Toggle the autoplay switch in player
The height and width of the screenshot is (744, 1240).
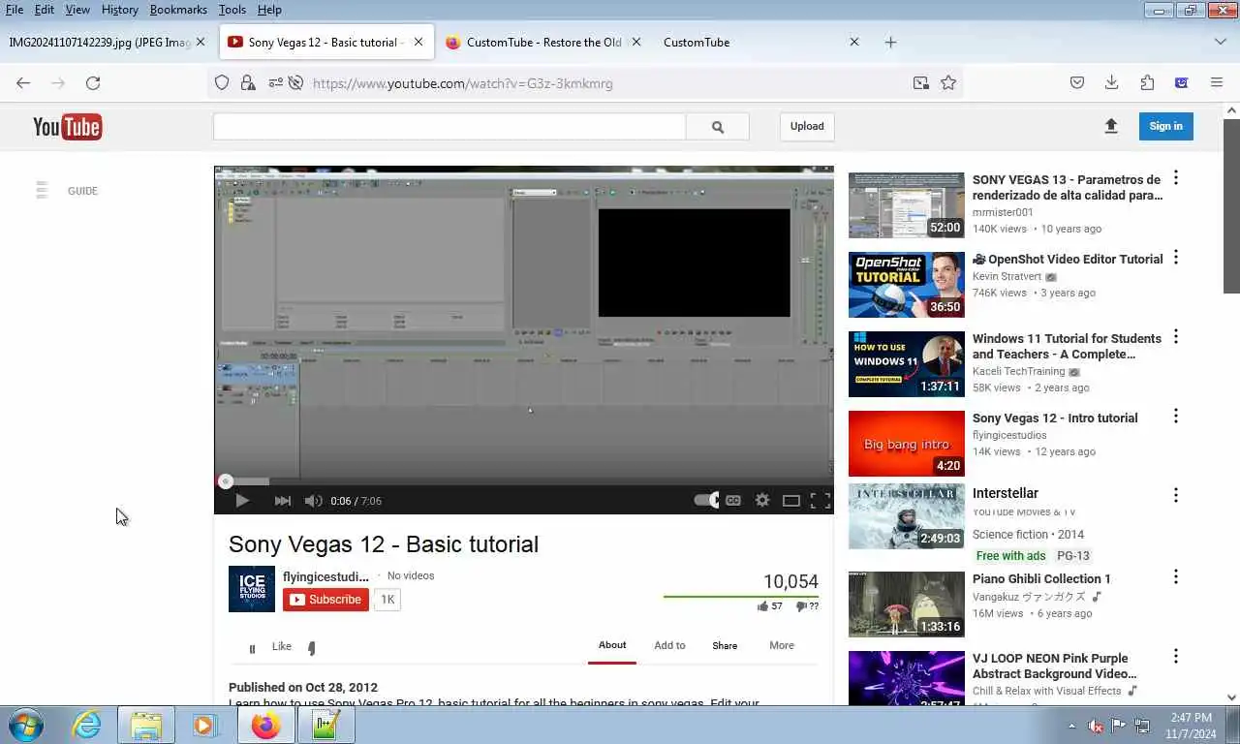(707, 500)
